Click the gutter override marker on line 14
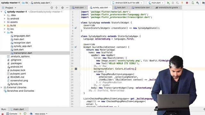205x115 pixels. (76, 47)
